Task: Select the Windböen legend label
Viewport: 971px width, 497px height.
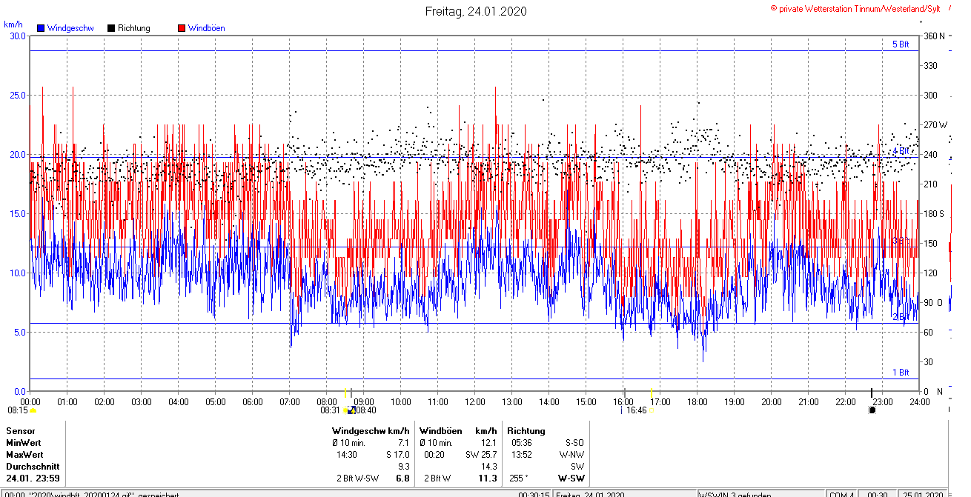Action: [207, 28]
